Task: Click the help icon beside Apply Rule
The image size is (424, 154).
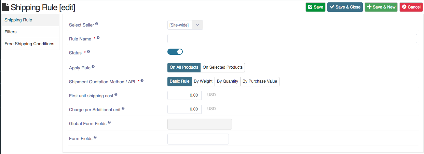Action: (x=93, y=67)
